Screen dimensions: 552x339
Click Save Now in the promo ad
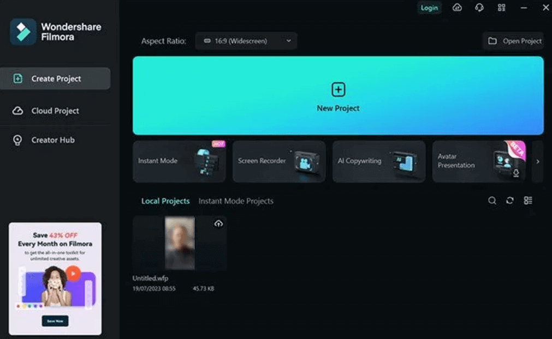click(55, 321)
